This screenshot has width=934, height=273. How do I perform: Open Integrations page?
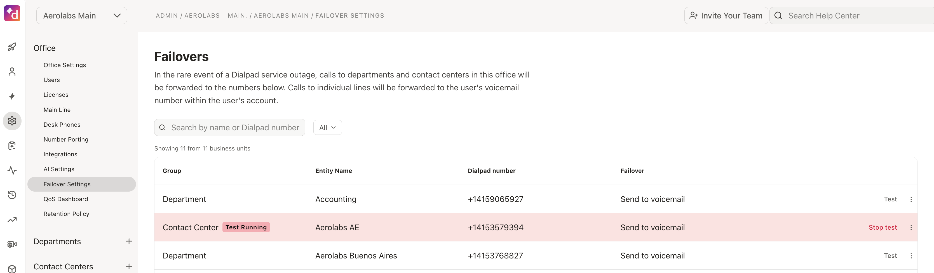[x=60, y=154]
